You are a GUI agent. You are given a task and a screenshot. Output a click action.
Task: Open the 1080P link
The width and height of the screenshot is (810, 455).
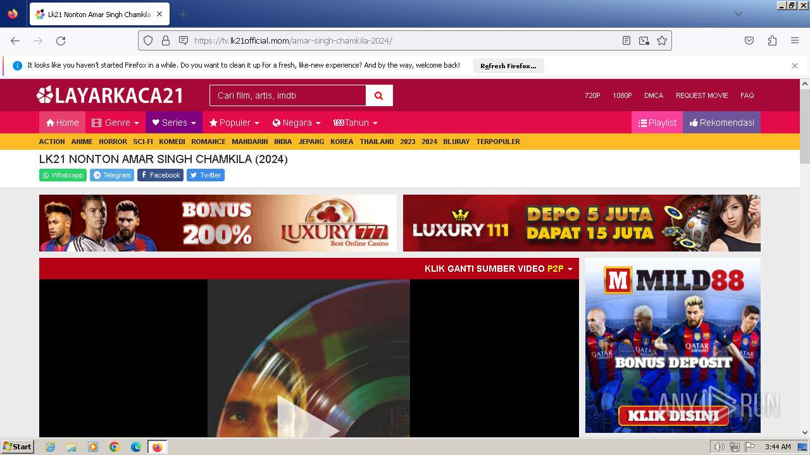(622, 95)
